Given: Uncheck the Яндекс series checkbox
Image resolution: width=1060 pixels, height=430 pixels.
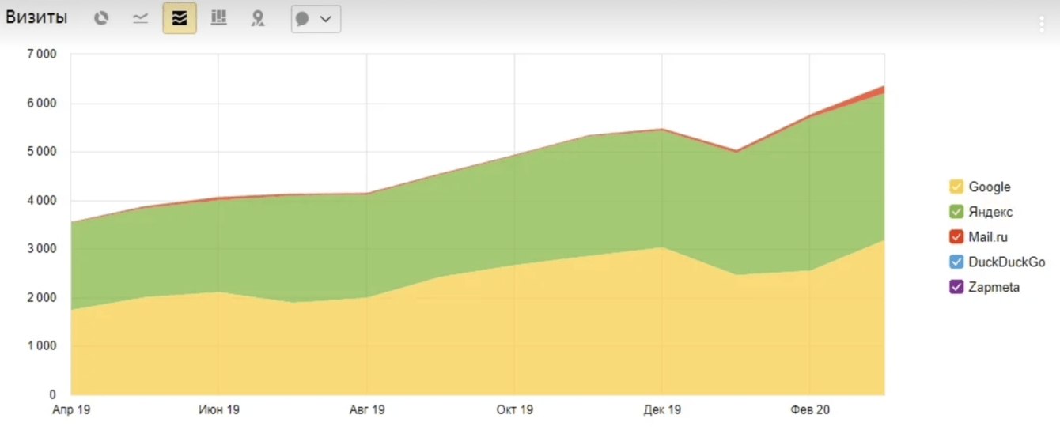Looking at the screenshot, I should point(956,212).
